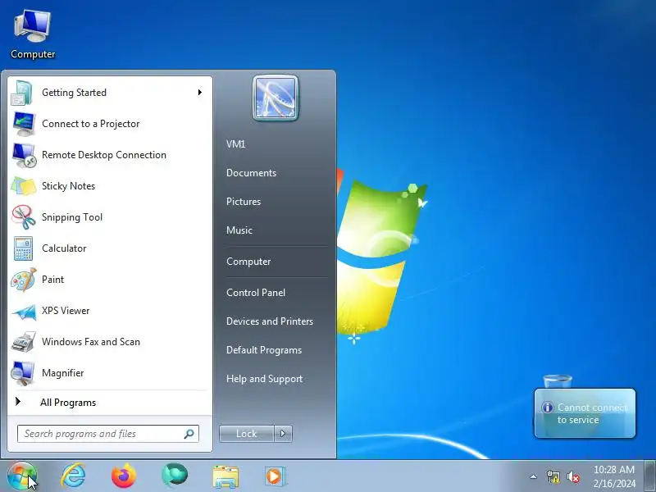Open the Sticky Notes icon
The width and height of the screenshot is (656, 492).
click(x=24, y=186)
